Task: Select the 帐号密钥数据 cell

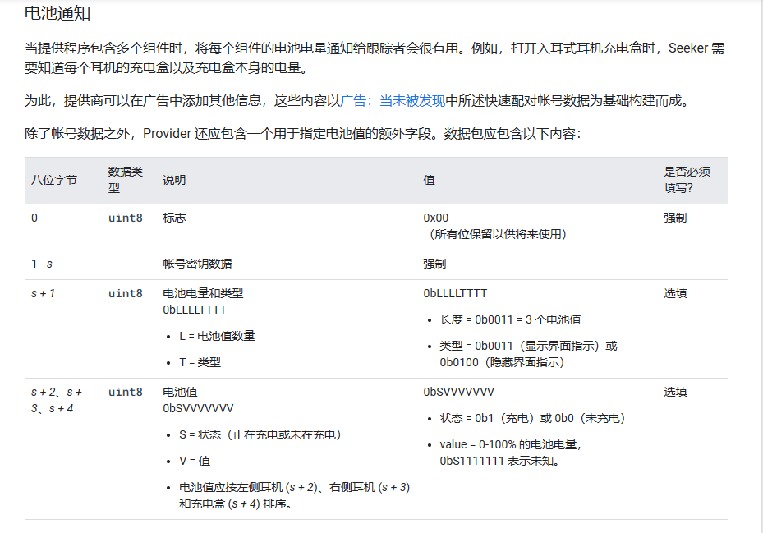Action: 197,264
